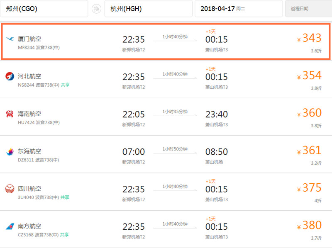Open the departure city selector showing 郑州(CGO)
The width and height of the screenshot is (332, 248).
click(44, 8)
